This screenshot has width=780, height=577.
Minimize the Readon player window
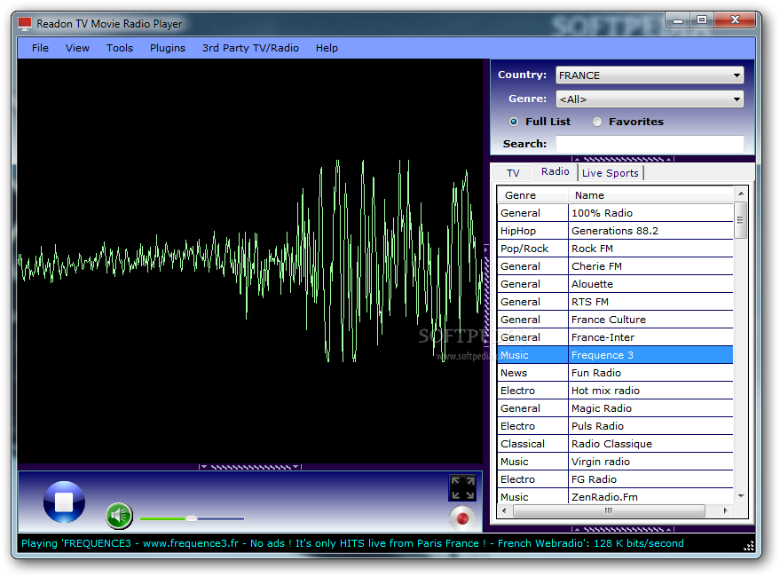click(678, 20)
